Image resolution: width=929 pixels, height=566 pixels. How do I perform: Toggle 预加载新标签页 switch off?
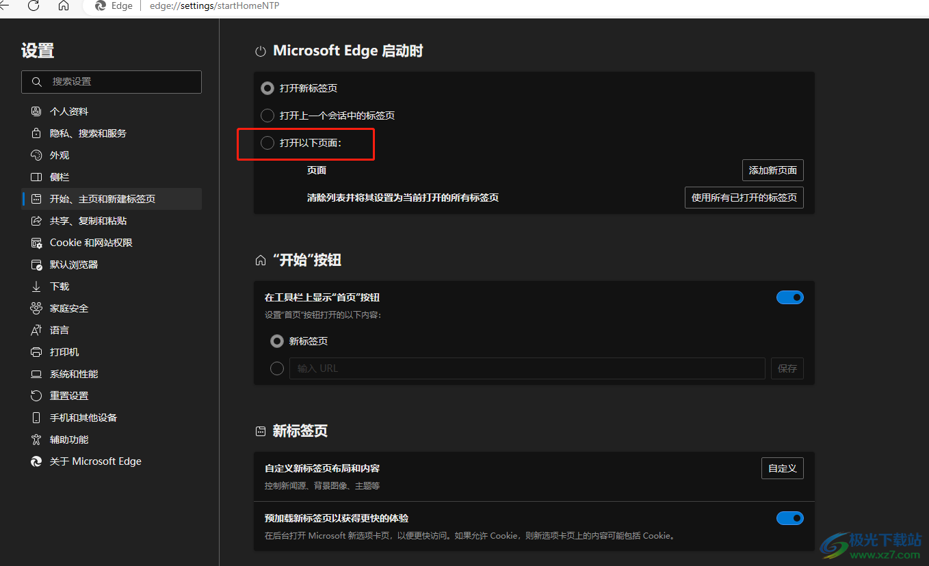[789, 518]
